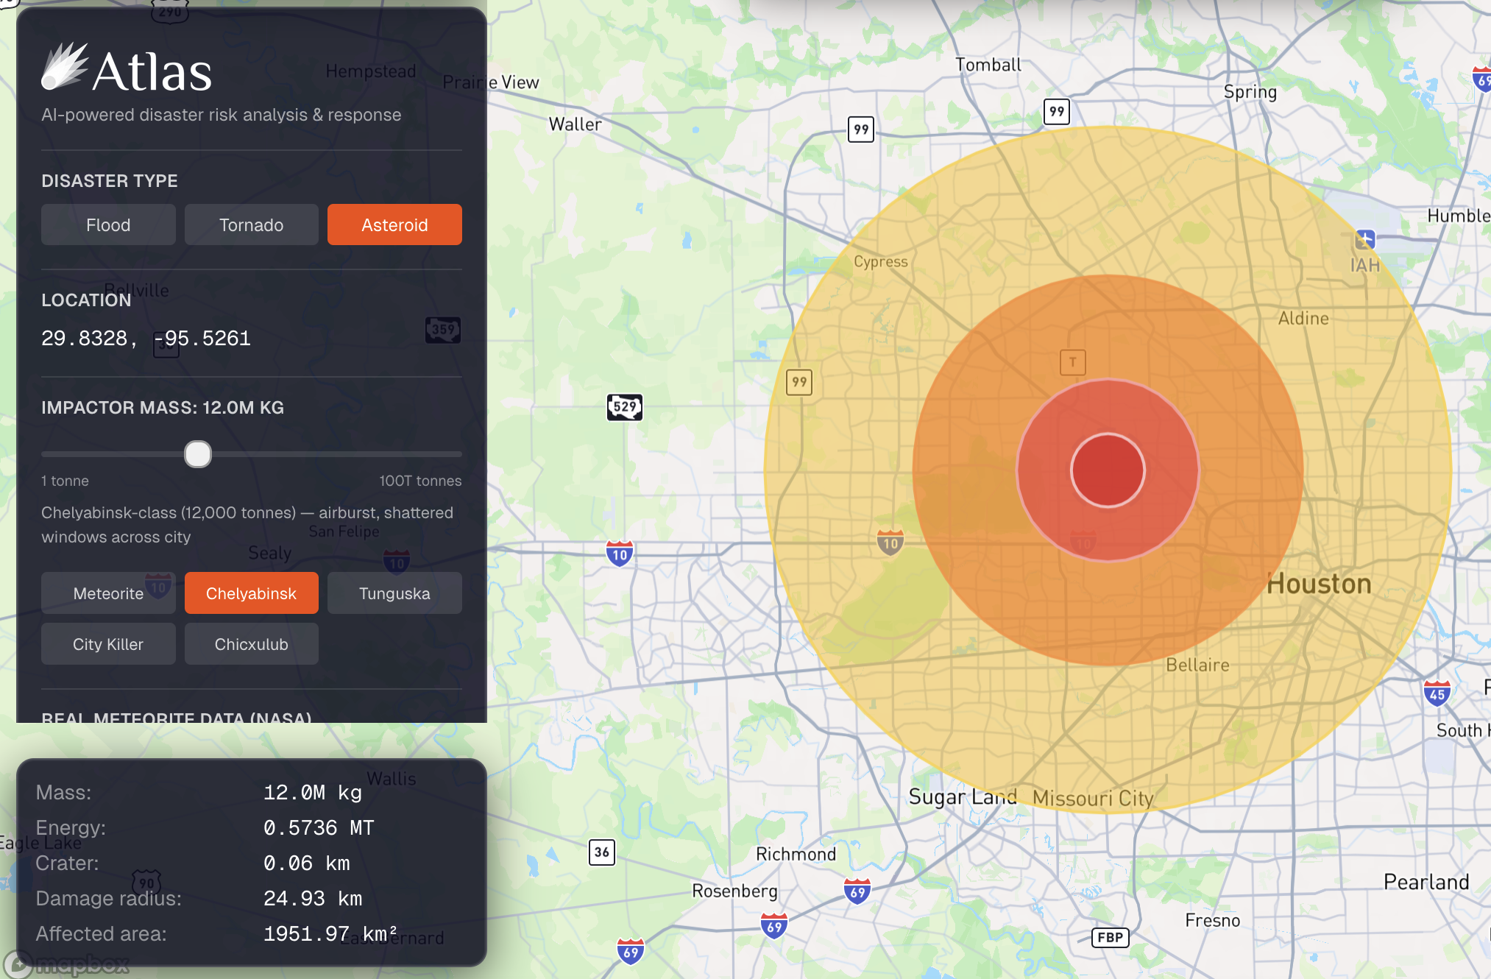Screen dimensions: 1491x979
Task: Click the location coordinates field
Action: click(146, 339)
